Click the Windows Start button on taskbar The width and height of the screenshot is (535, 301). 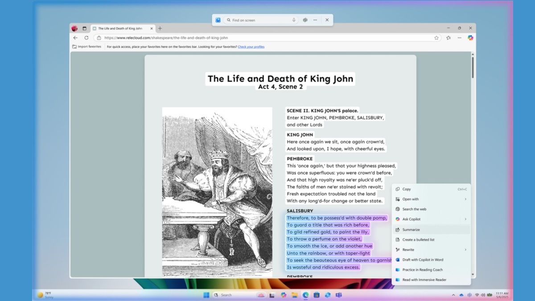(x=206, y=295)
